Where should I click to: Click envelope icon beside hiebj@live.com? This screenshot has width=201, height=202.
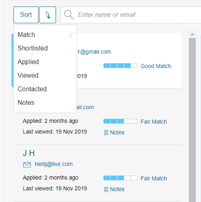pyautogui.click(x=27, y=165)
